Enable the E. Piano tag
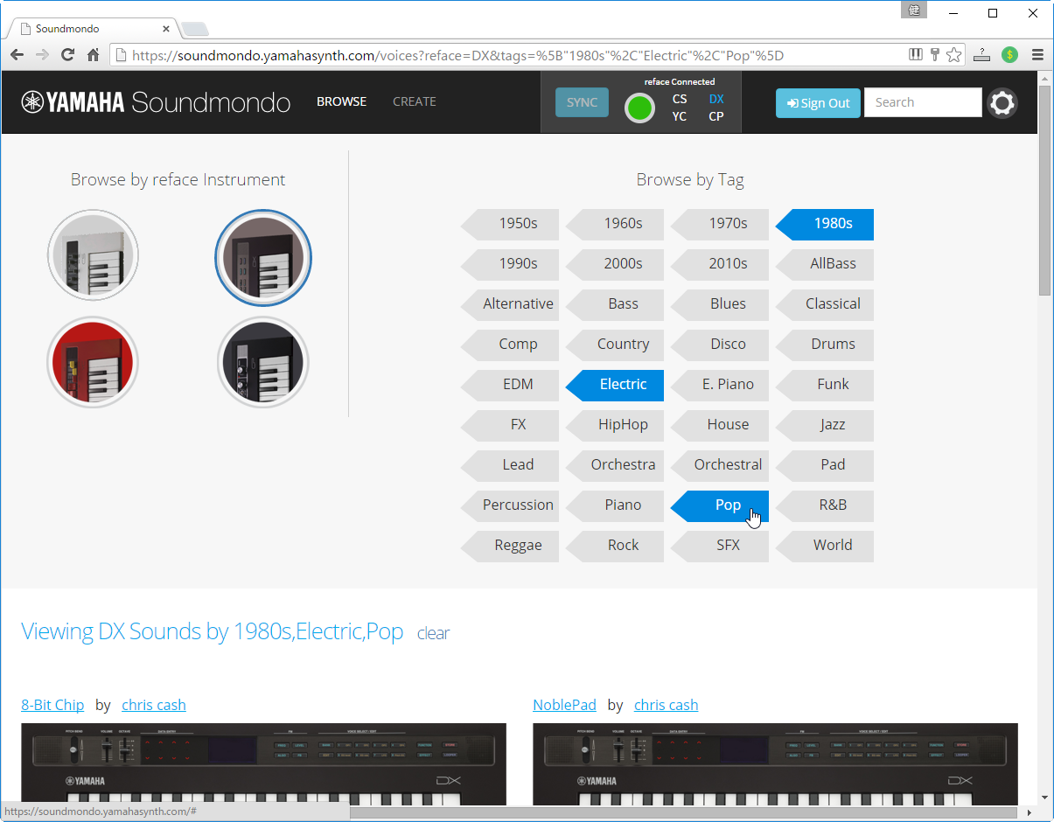Image resolution: width=1054 pixels, height=822 pixels. click(x=720, y=386)
